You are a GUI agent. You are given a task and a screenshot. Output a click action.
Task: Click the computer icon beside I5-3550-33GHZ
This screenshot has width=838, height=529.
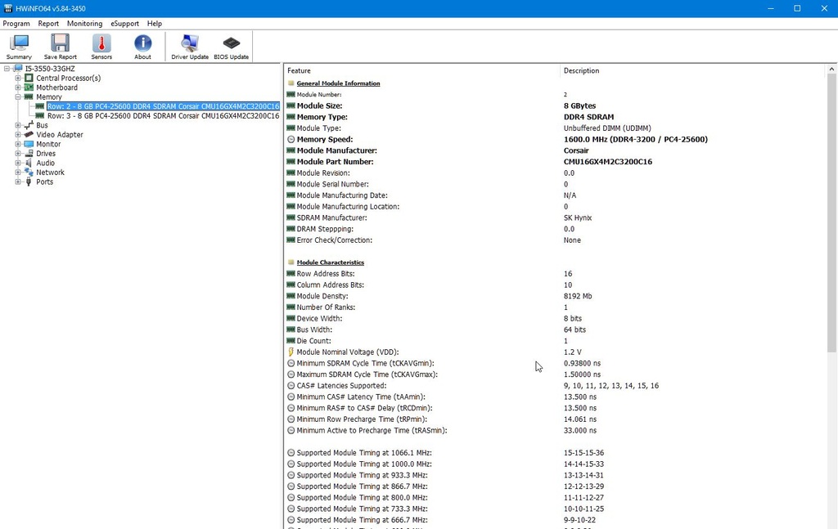pyautogui.click(x=19, y=69)
